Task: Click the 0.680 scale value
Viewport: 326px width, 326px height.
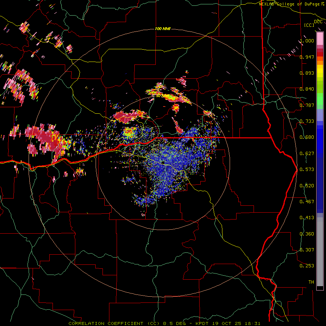Action: [x=307, y=137]
